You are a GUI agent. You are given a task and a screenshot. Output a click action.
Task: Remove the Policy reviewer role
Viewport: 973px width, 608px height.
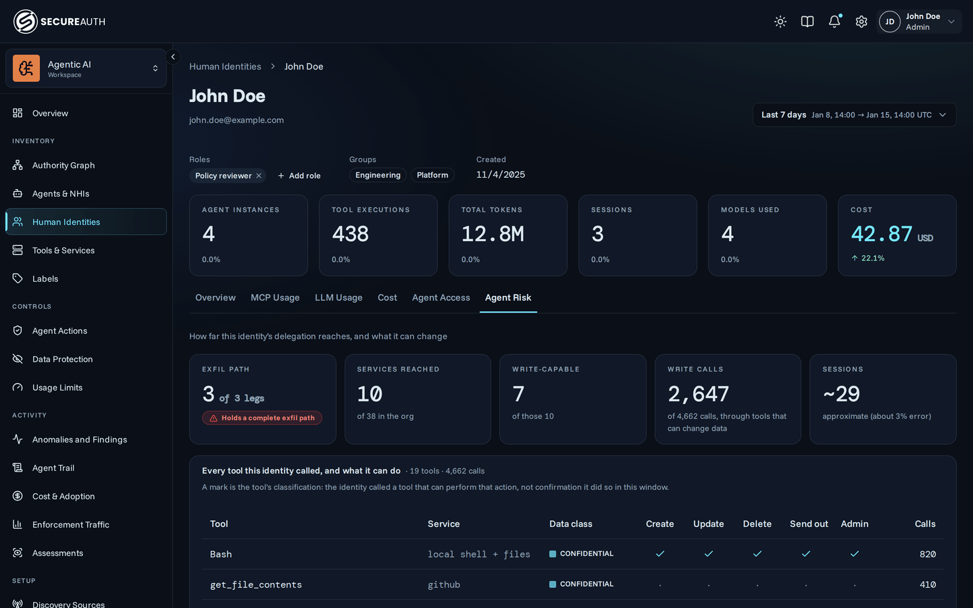click(259, 176)
